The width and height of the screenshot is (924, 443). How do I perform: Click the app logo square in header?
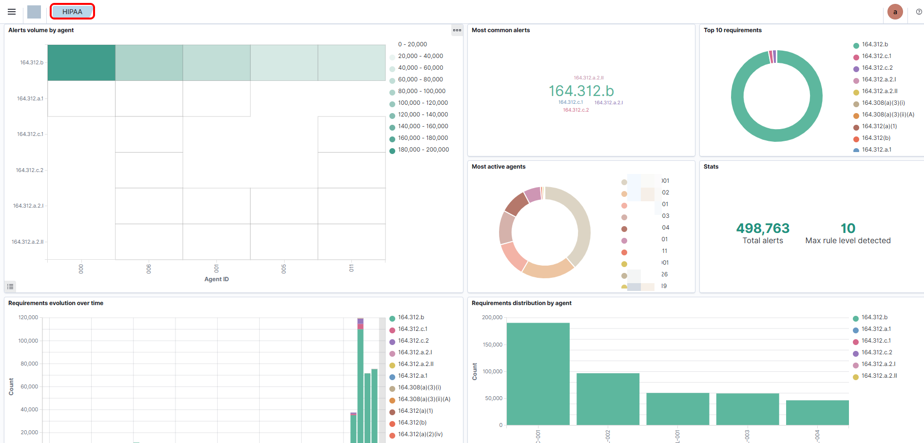tap(34, 12)
